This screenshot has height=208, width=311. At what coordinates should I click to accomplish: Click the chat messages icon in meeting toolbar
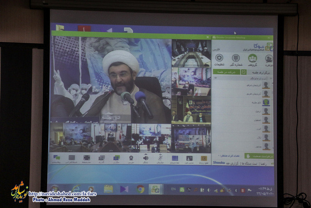tap(57, 158)
